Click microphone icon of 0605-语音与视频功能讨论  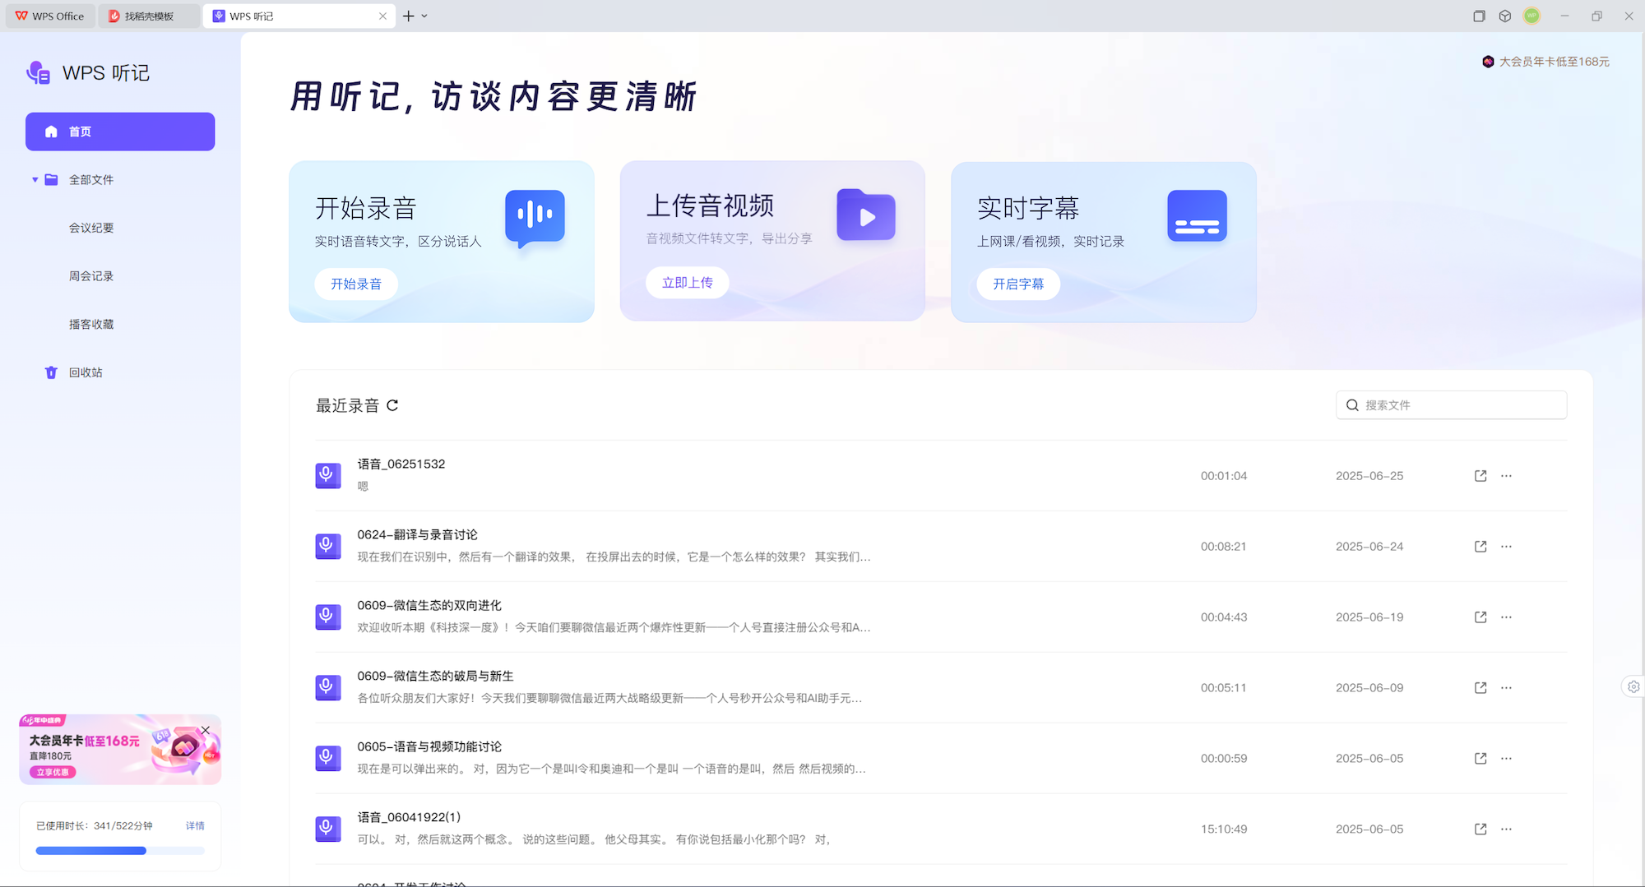point(328,758)
